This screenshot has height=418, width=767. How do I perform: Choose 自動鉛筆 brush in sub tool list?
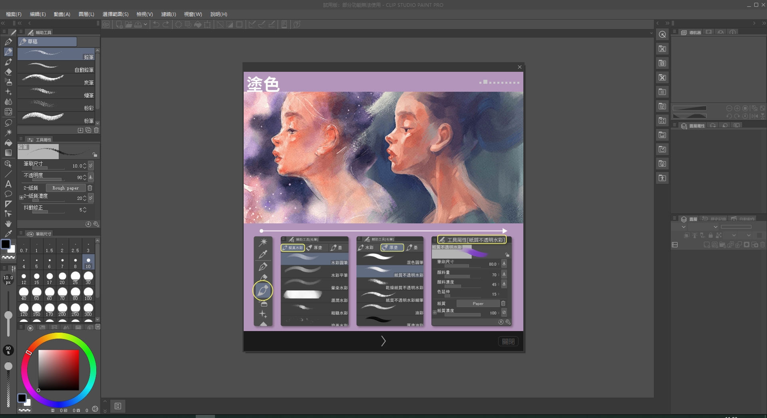point(56,67)
